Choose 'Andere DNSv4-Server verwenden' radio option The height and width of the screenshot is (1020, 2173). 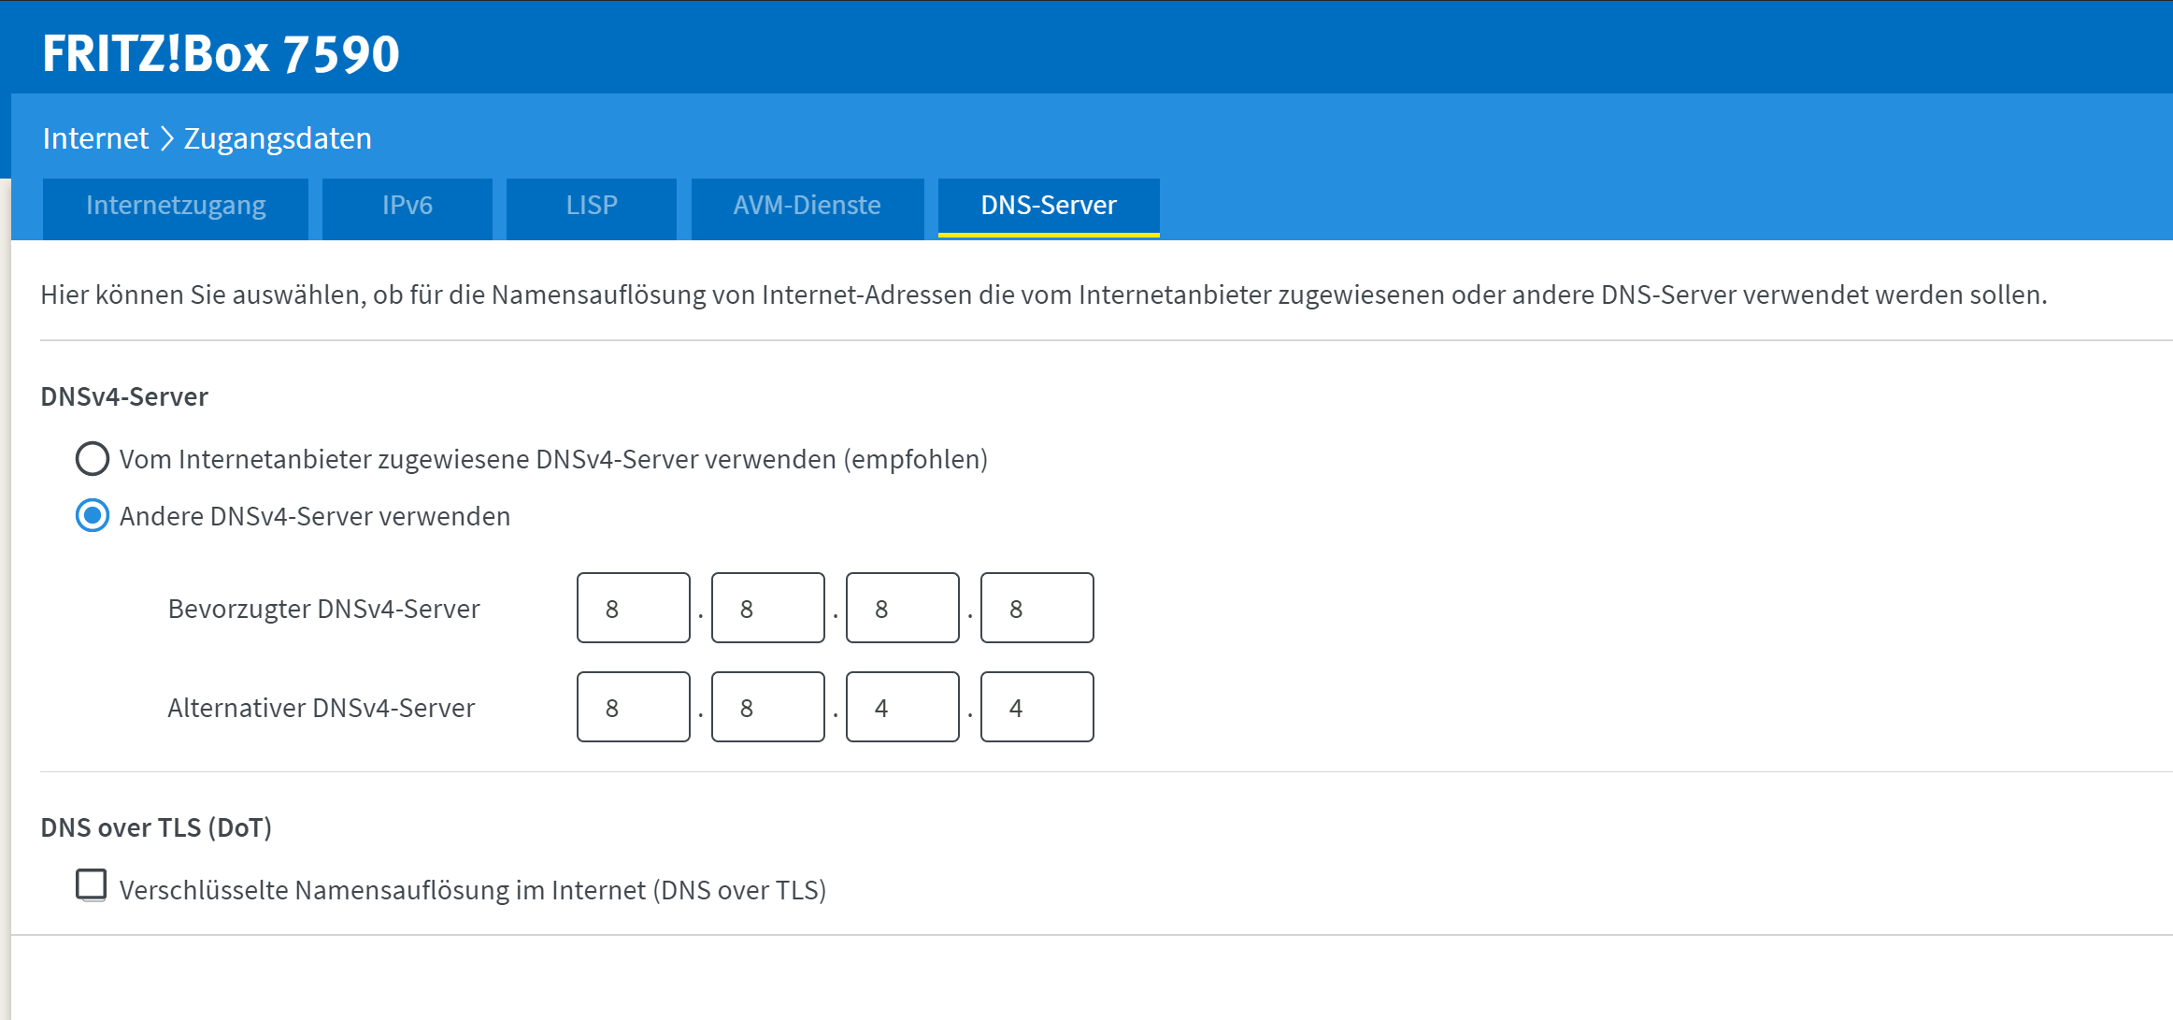pyautogui.click(x=93, y=515)
